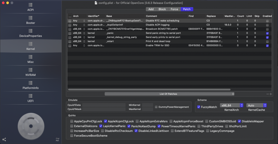
Task: Enable IncreasePciBarSize quirk
Action: (x=72, y=131)
